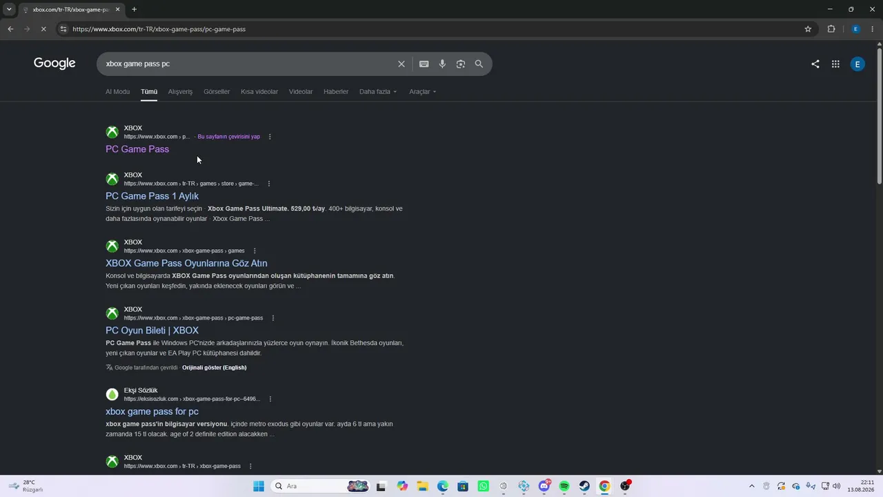Open Steam from the taskbar
This screenshot has height=497, width=883.
pos(584,486)
